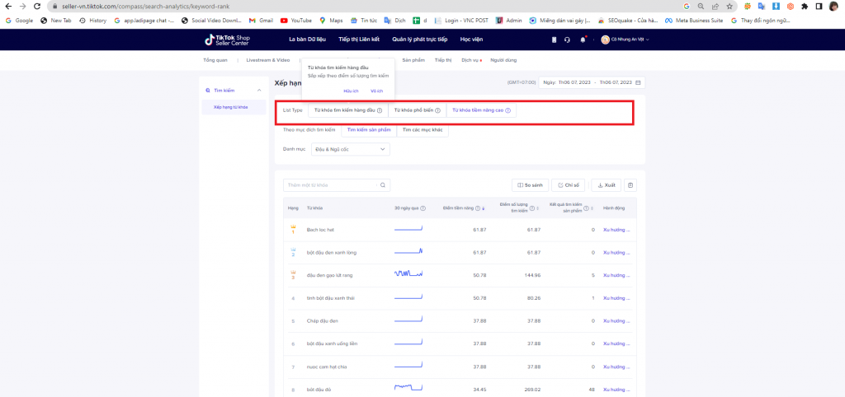Open the Danh mục Đậu & Ngũ cốc dropdown
This screenshot has height=397, width=845.
350,149
